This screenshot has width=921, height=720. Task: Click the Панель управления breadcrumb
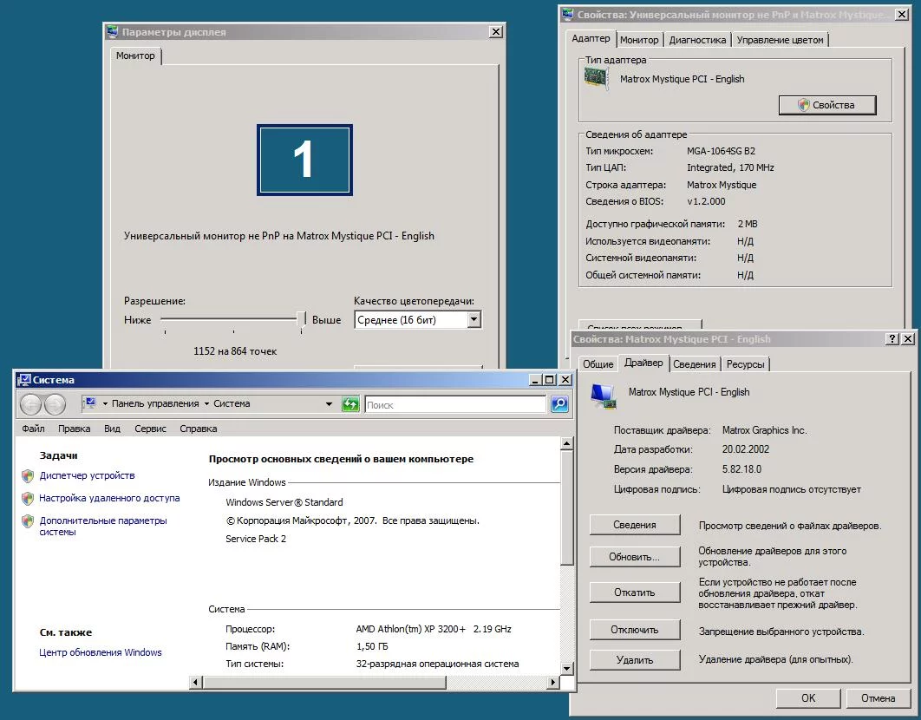(x=155, y=403)
